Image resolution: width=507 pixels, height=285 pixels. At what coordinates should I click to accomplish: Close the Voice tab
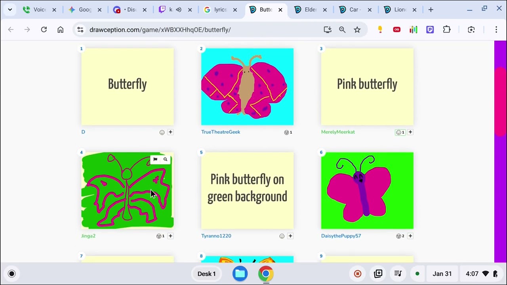54,10
